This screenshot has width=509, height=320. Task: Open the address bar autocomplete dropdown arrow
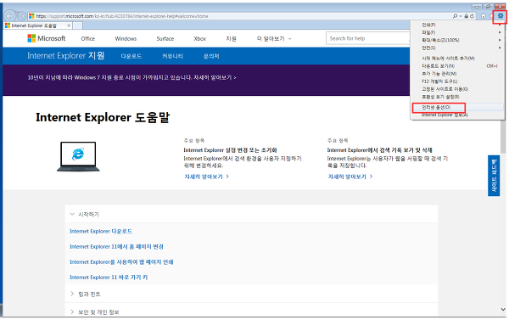(461, 16)
